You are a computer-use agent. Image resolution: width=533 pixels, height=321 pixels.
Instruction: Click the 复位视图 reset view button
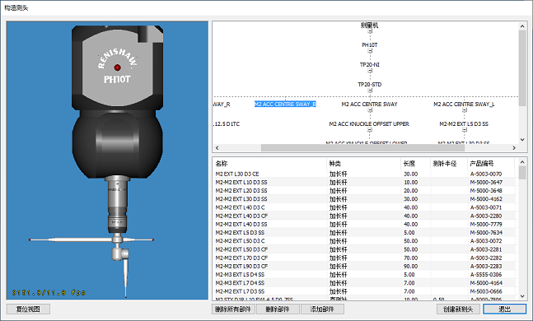[x=28, y=309]
